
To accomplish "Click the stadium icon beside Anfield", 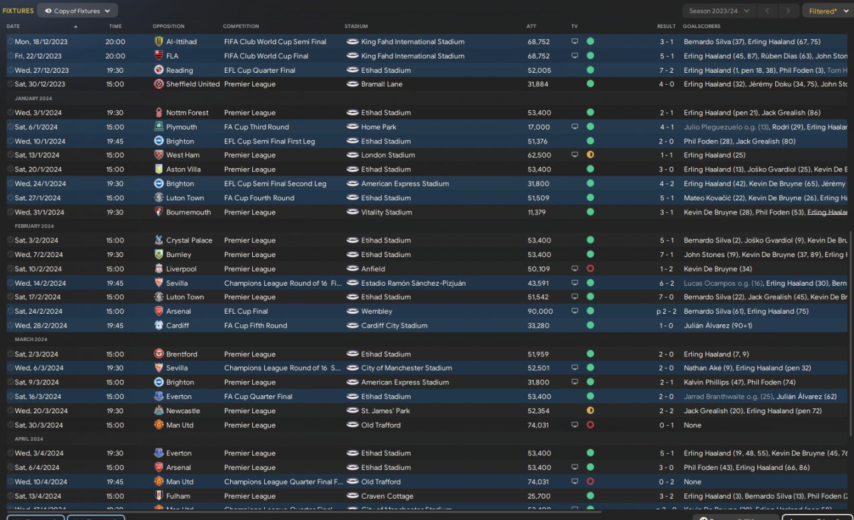I will pos(352,269).
